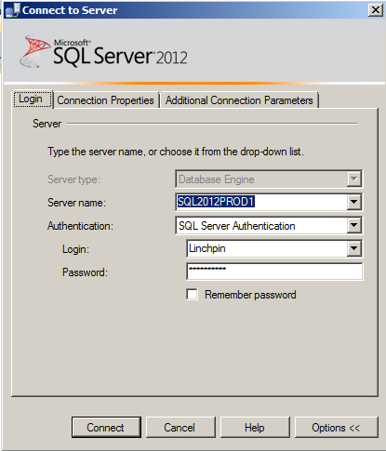
Task: Click the "Type the server name" instruction text
Action: click(x=176, y=152)
